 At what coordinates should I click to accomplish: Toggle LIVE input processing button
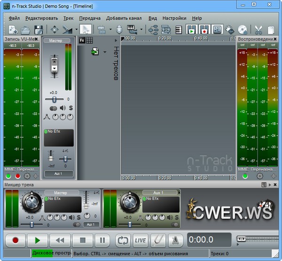point(141,240)
